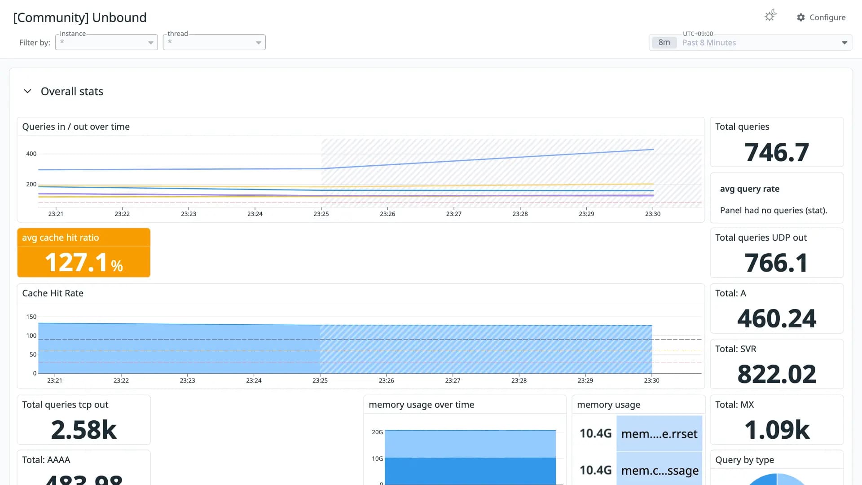The height and width of the screenshot is (485, 862).
Task: Open the Past 8 Minutes time range dropdown
Action: (750, 43)
